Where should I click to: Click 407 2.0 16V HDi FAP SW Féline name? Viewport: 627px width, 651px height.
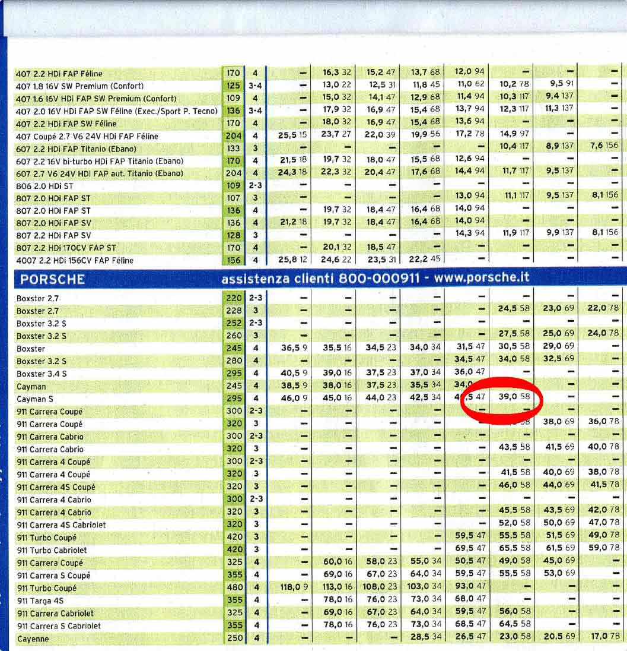coord(116,111)
